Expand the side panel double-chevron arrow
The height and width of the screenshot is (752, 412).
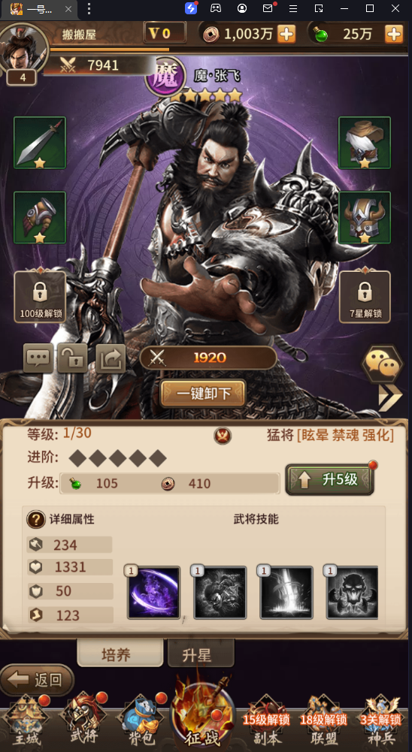pyautogui.click(x=390, y=397)
